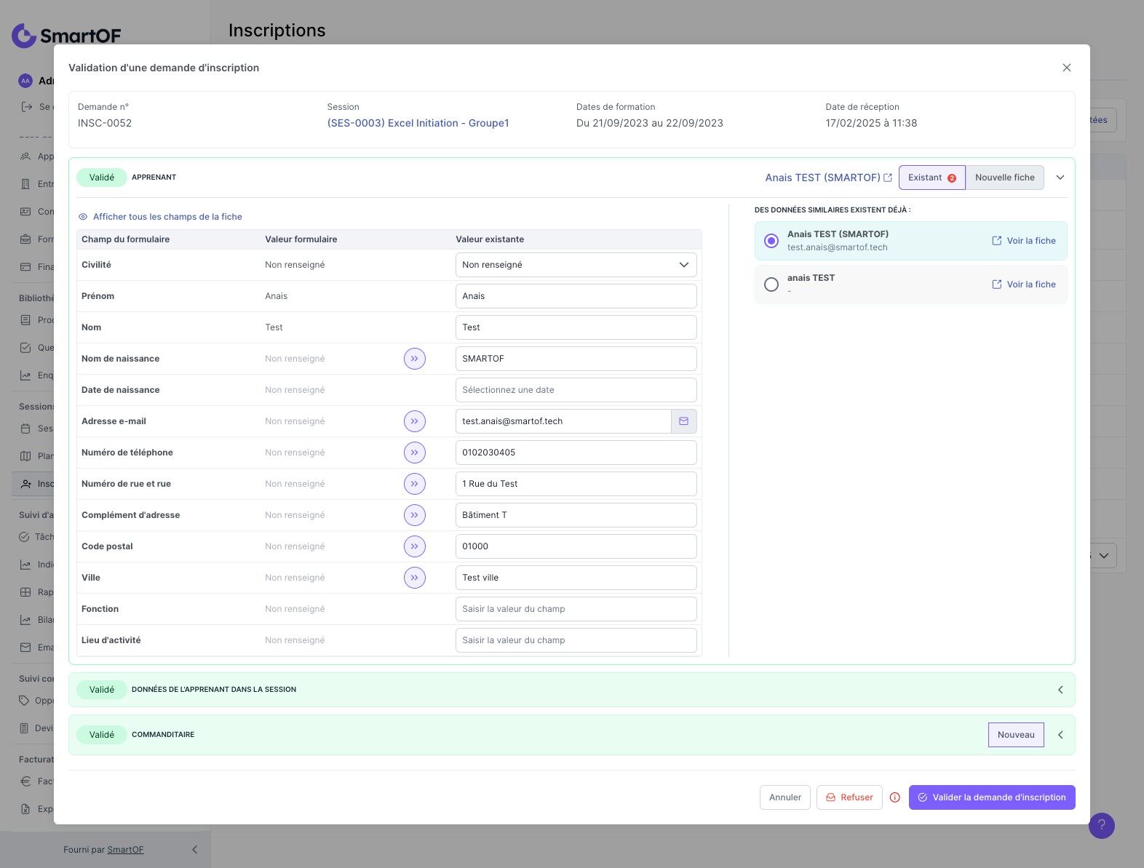Expand Données de l'apprenant dans la session section
Screen dimensions: 1144x868
1060,690
